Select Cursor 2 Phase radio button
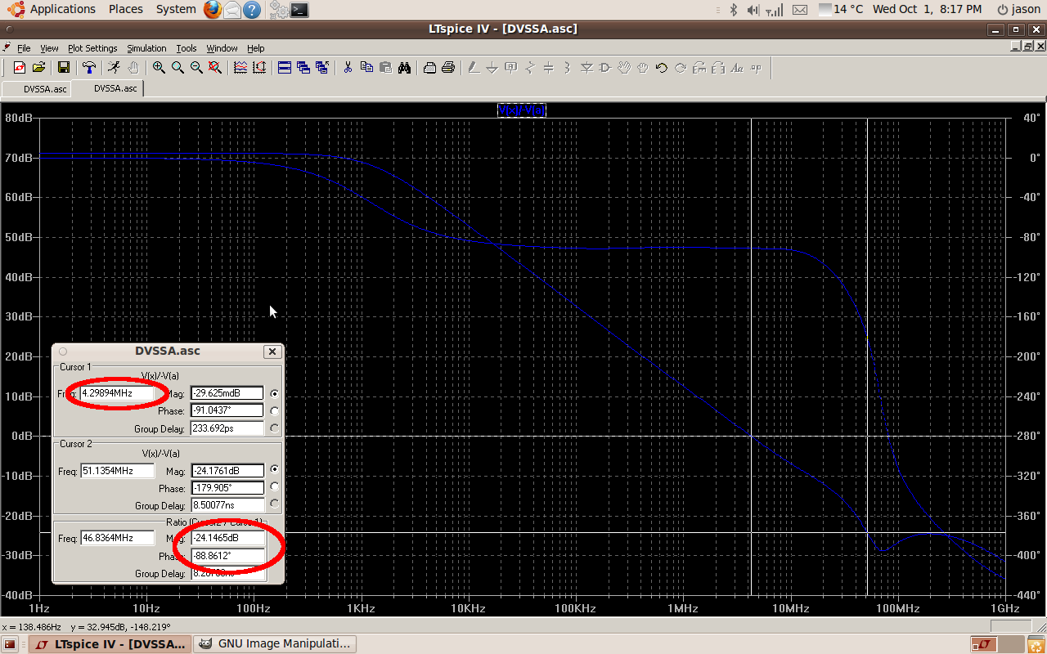Viewport: 1047px width, 654px height. point(274,487)
